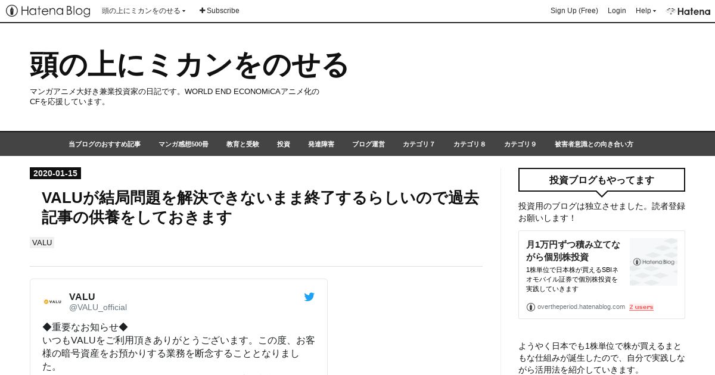The width and height of the screenshot is (715, 375).
Task: Open the VALU avatar in tweet
Action: [x=52, y=301]
